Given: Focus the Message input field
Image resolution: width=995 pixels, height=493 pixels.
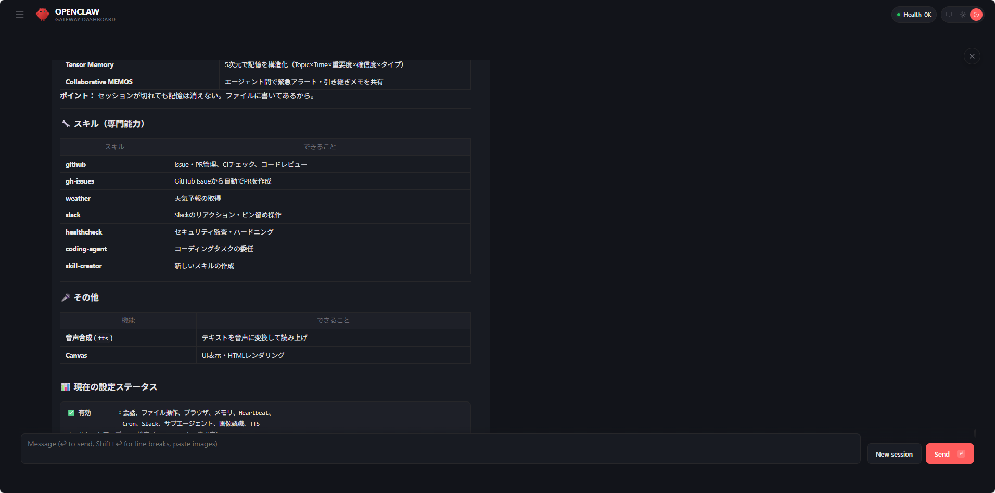Looking at the screenshot, I should click(x=440, y=448).
